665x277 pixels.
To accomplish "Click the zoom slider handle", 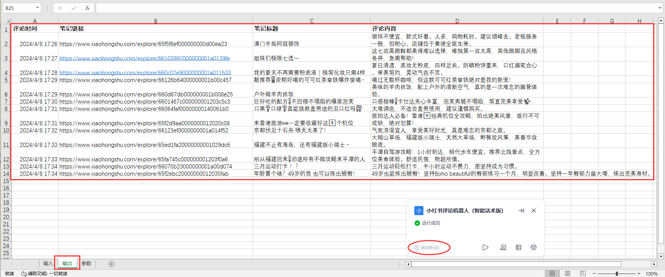I will point(617,273).
